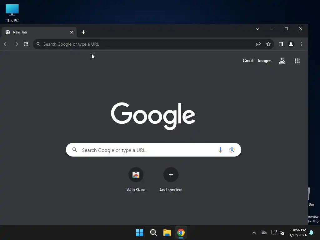Click the magnifier icon in page search box
Screen dimensions: 320x240
74,150
